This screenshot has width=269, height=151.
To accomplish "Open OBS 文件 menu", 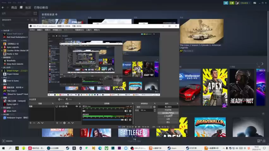I will pyautogui.click(x=32, y=30).
